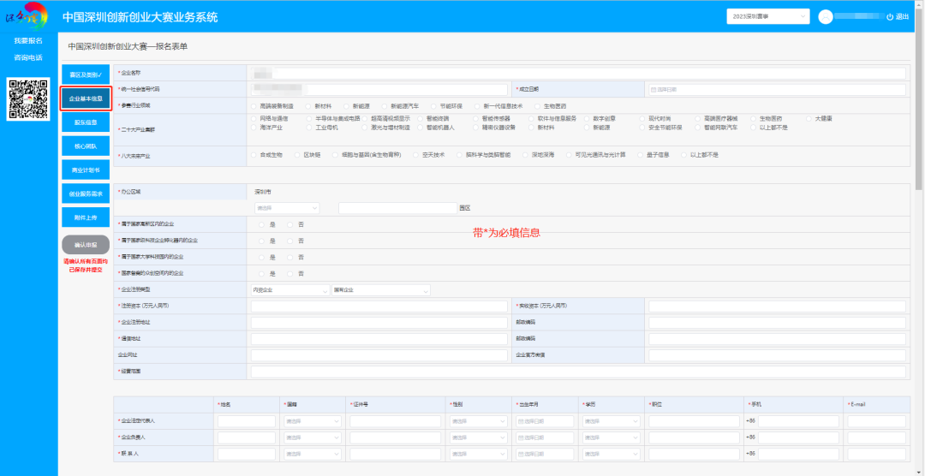
Task: Open the 办公区域 district dropdown
Action: [287, 208]
